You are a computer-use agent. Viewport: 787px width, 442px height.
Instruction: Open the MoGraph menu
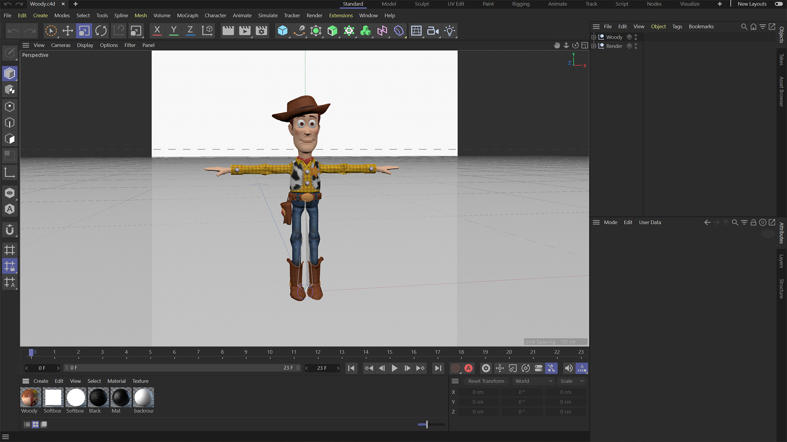(187, 16)
